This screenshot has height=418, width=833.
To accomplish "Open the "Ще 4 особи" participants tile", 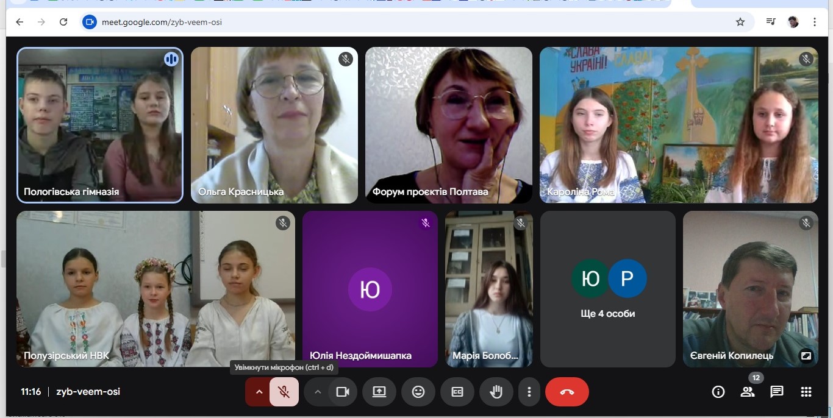I will point(607,289).
